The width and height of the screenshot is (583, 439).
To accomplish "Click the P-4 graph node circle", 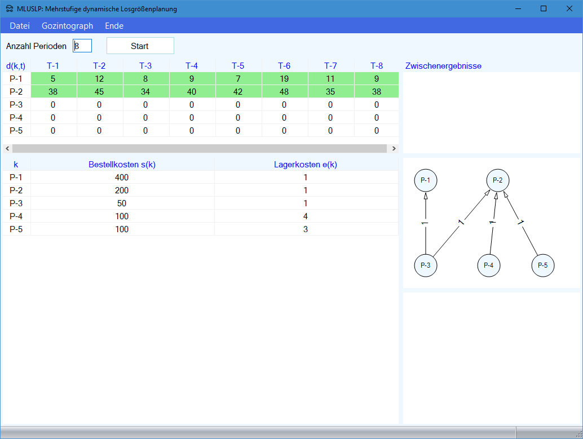I will pos(489,265).
